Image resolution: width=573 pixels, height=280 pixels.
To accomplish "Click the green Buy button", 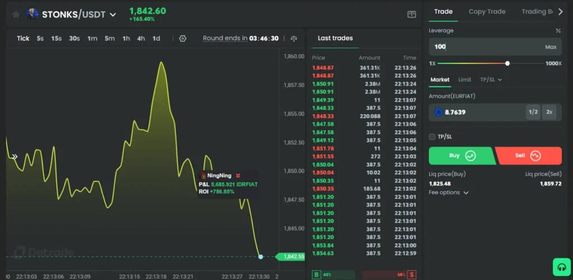I will tap(462, 156).
